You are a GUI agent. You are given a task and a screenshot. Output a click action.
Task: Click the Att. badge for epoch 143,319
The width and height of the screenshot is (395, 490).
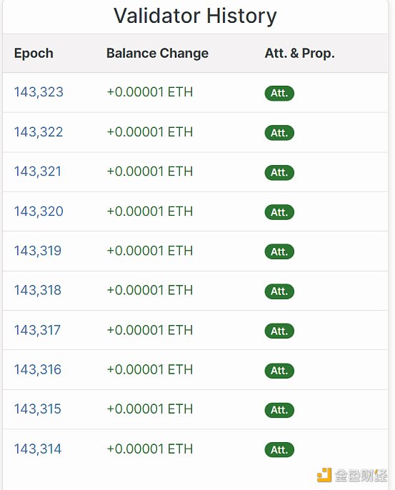coord(279,251)
